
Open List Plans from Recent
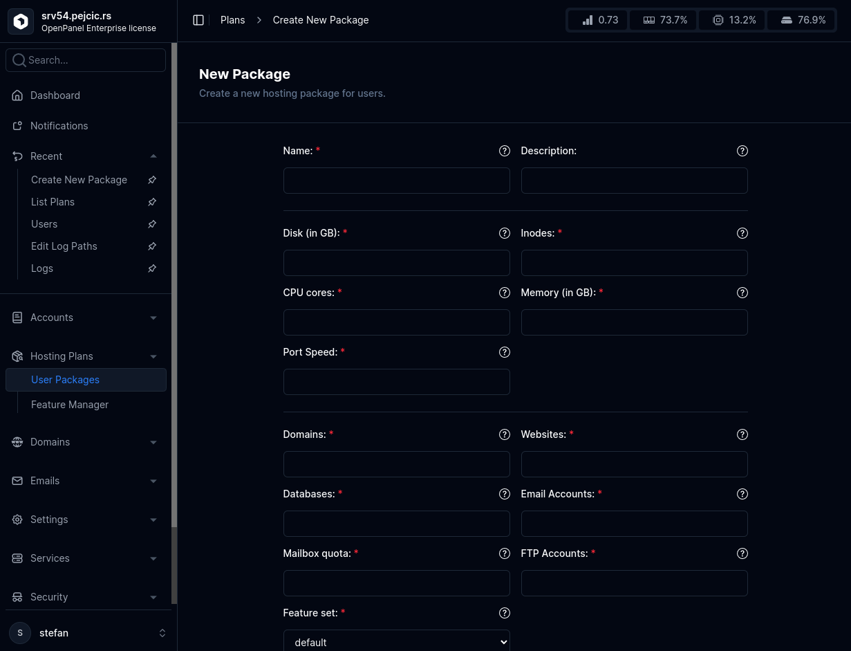tap(53, 201)
